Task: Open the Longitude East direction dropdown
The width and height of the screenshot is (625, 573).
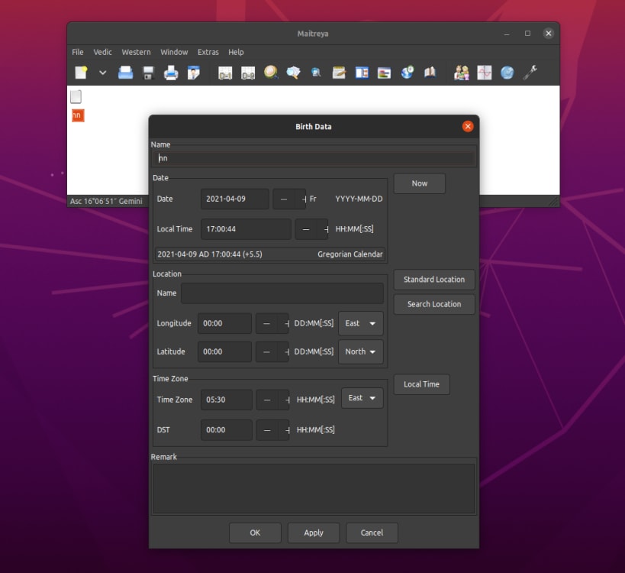Action: pyautogui.click(x=361, y=323)
